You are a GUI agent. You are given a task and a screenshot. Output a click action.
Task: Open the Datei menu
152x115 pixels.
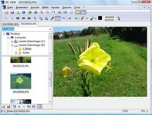pos(10,7)
